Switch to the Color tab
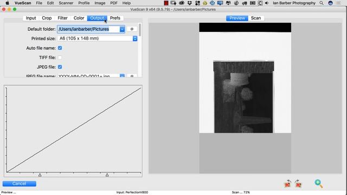This screenshot has width=347, height=195. click(x=79, y=18)
